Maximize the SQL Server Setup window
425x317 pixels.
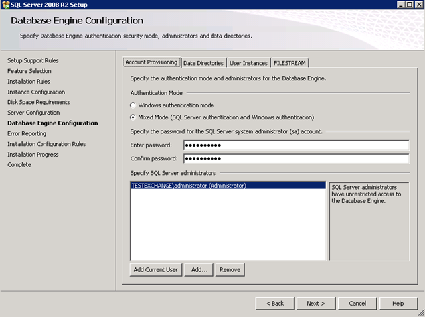click(x=410, y=5)
